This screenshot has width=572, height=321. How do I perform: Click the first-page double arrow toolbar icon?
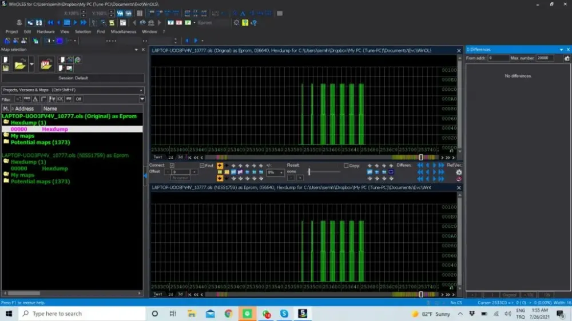pos(50,23)
